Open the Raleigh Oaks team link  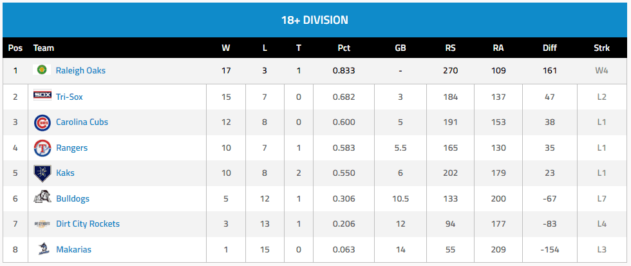pos(80,71)
